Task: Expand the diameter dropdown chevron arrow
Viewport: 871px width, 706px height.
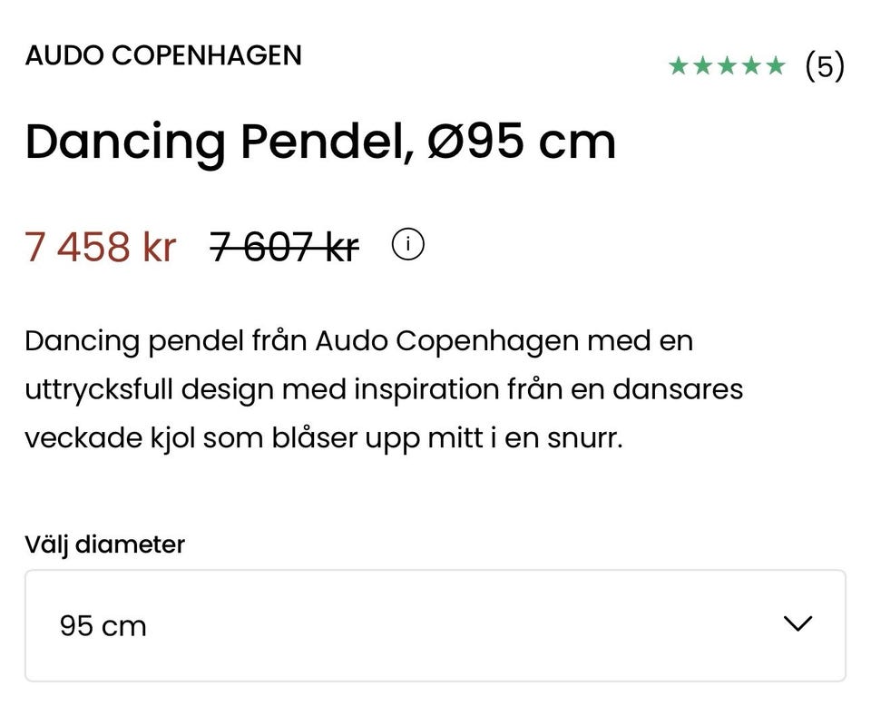Action: click(x=798, y=624)
